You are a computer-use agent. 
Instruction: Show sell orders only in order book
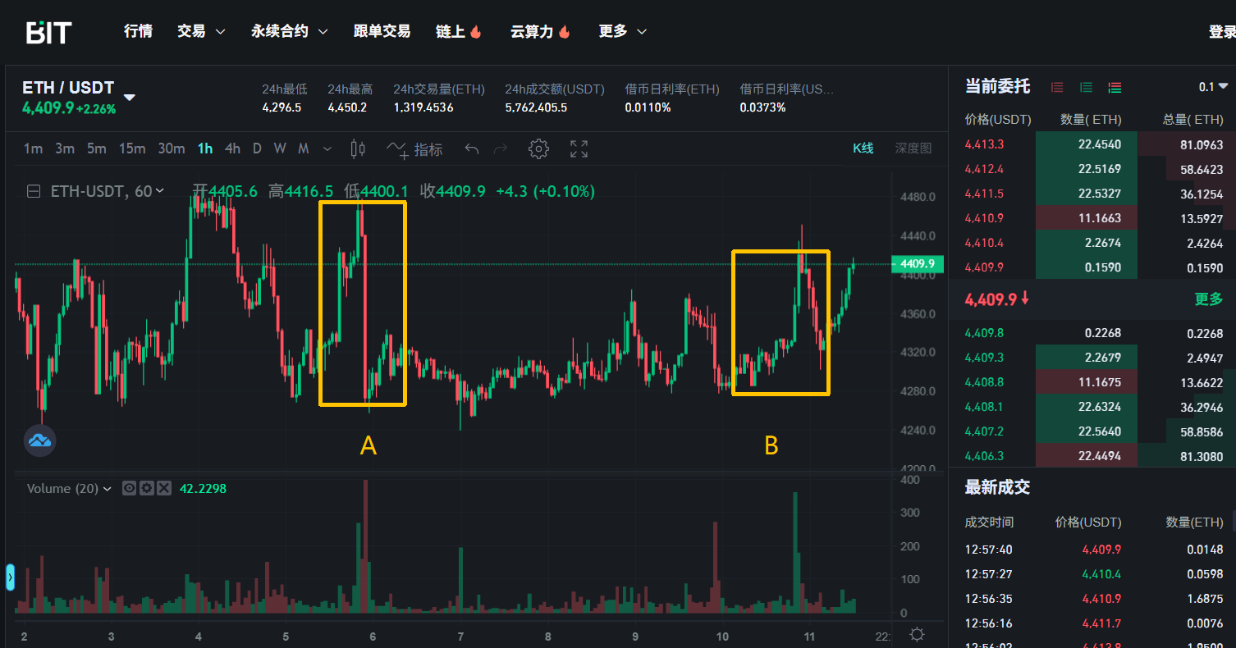tap(1057, 87)
